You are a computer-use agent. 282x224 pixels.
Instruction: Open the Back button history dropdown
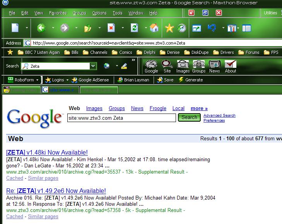point(53,28)
